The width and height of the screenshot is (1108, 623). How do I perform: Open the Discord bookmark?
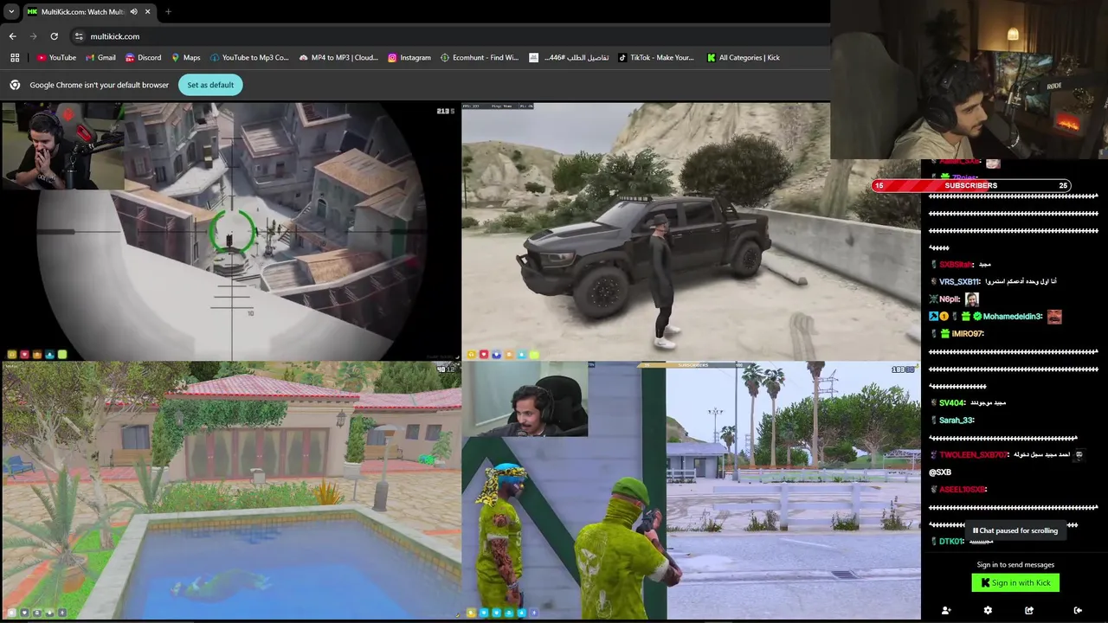pyautogui.click(x=143, y=58)
